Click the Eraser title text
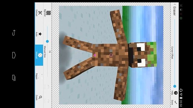The height and width of the screenshot is (108, 193). (174, 11)
